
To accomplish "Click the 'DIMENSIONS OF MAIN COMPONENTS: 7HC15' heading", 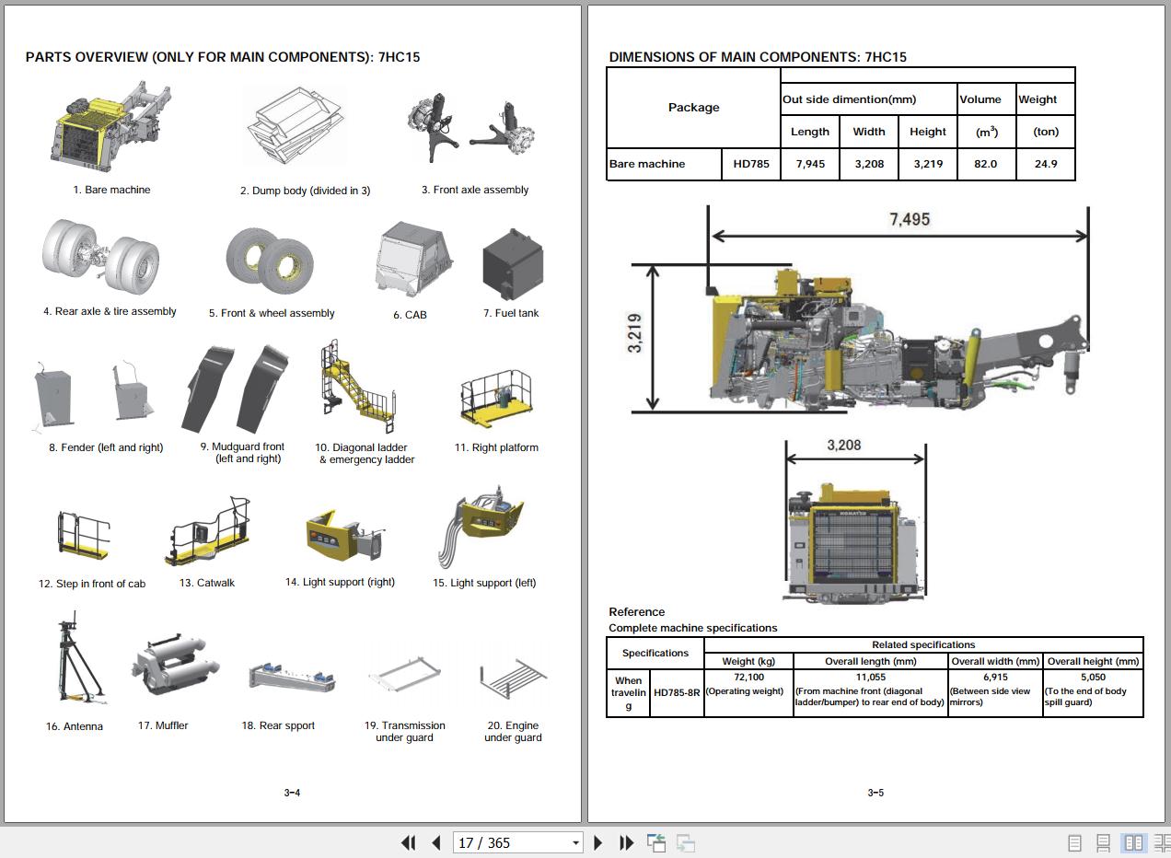I will [x=758, y=57].
